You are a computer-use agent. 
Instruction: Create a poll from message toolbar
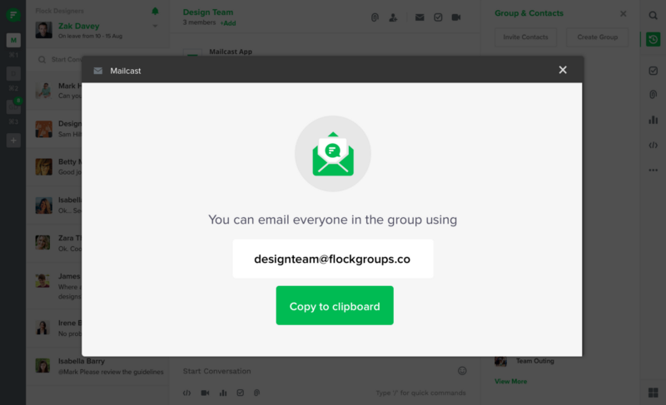tap(223, 393)
